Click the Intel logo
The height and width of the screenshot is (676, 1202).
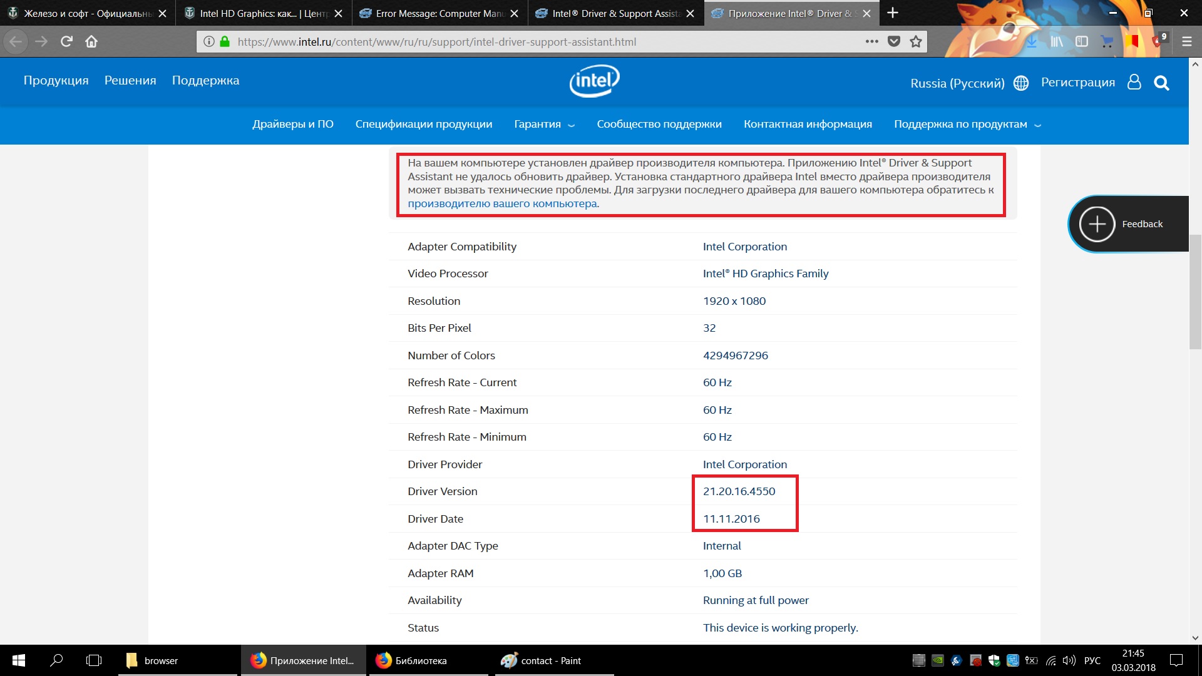click(x=594, y=81)
